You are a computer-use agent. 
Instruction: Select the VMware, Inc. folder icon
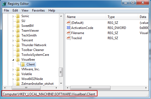click(18, 69)
